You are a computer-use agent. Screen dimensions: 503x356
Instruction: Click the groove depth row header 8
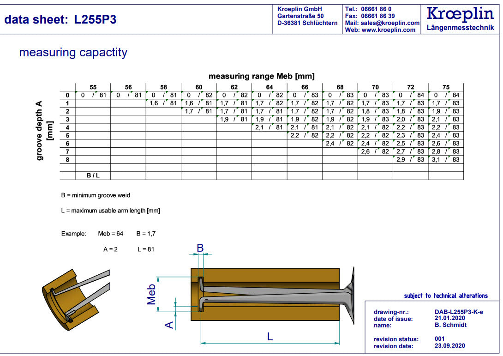(67, 159)
